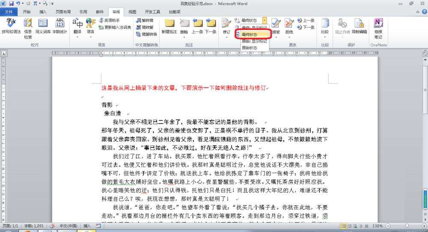428x232 pixels.
Task: Run the 拼写和语法 spelling check
Action: (x=11, y=26)
